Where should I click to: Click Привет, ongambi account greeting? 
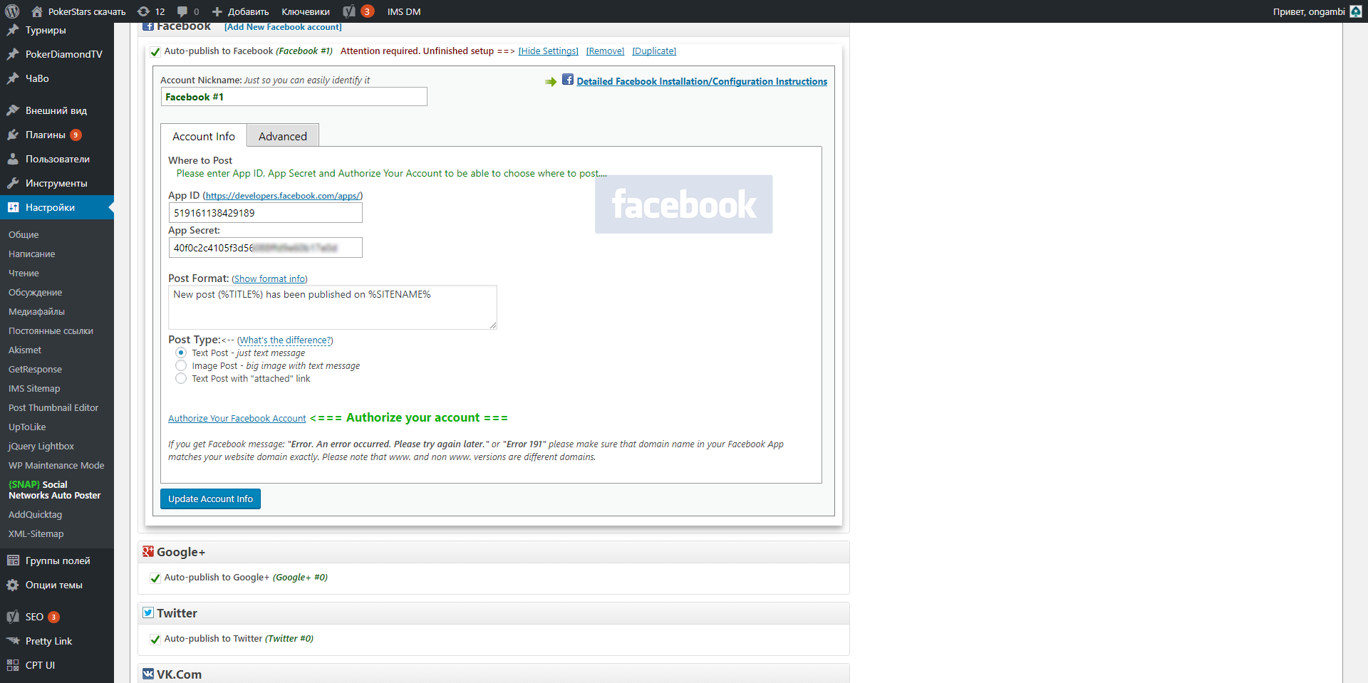click(x=1309, y=11)
